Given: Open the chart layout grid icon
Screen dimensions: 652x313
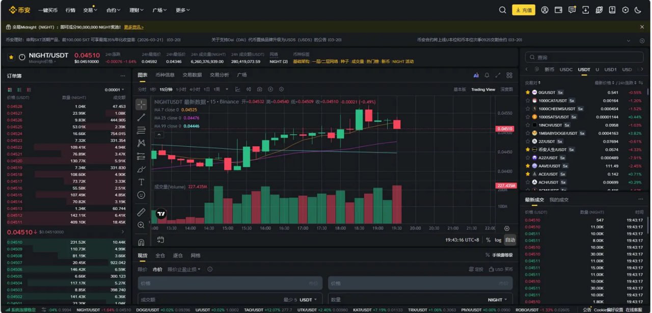Looking at the screenshot, I should [x=509, y=75].
